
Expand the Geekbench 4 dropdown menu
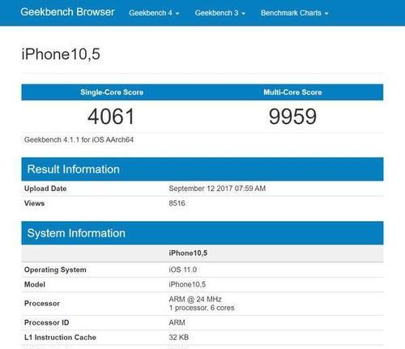[154, 13]
